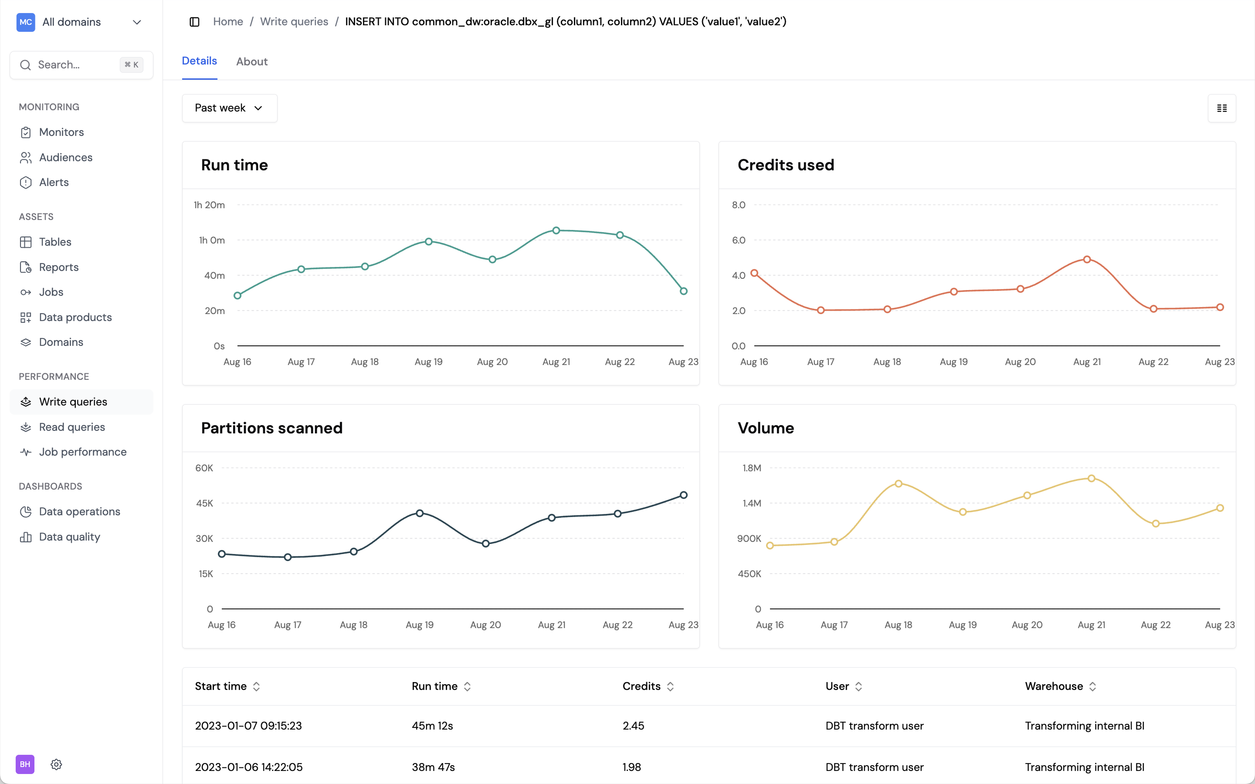Viewport: 1255px width, 784px height.
Task: Toggle sorting on the Credits column
Action: [x=670, y=686]
